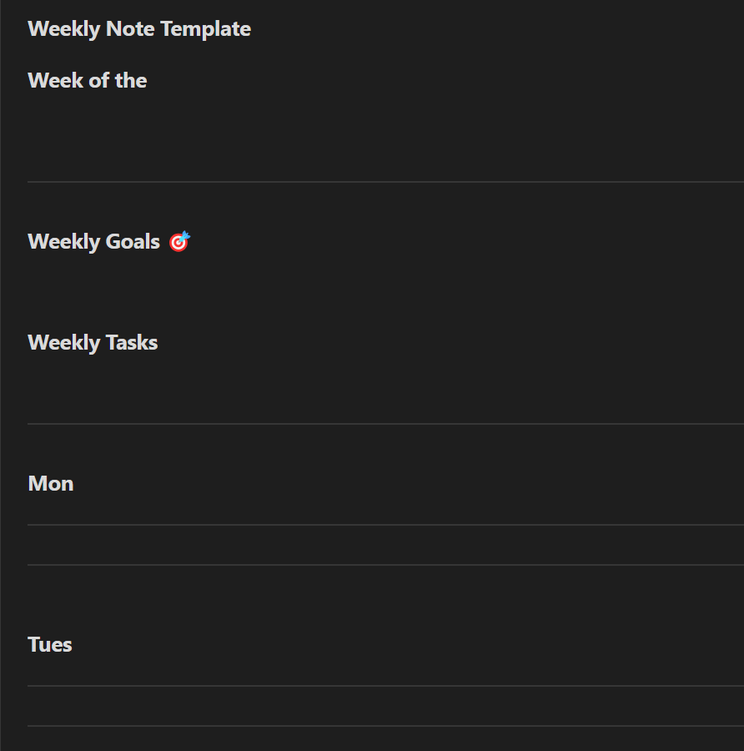This screenshot has width=744, height=751.
Task: Click the first divider directly below Tues
Action: (384, 686)
